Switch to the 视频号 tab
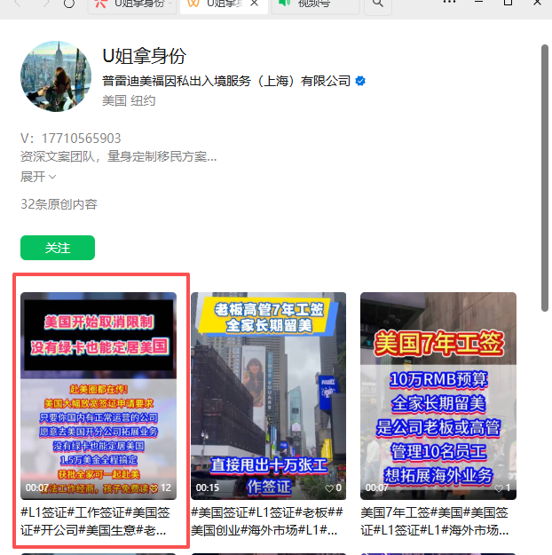The height and width of the screenshot is (555, 552). click(315, 5)
